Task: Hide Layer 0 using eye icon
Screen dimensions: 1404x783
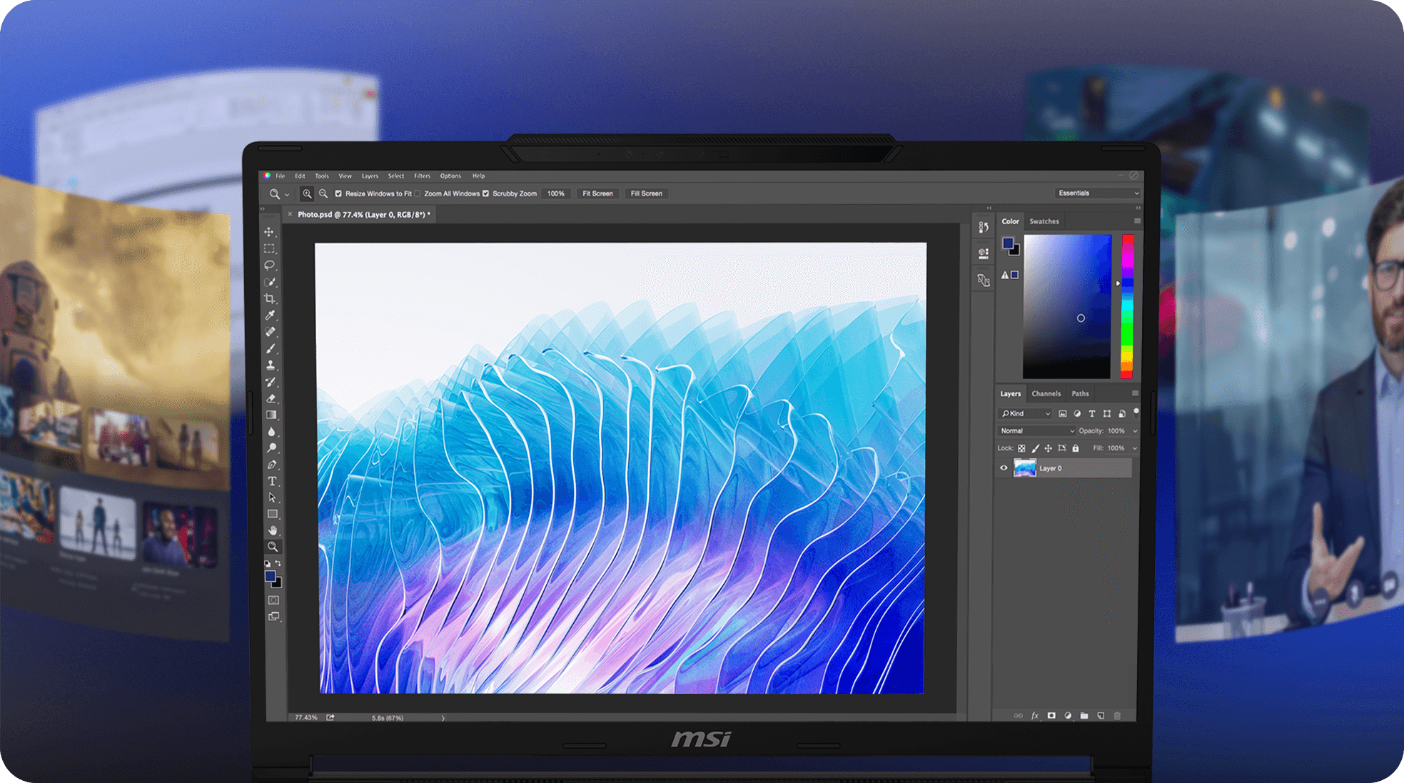Action: pyautogui.click(x=1004, y=468)
